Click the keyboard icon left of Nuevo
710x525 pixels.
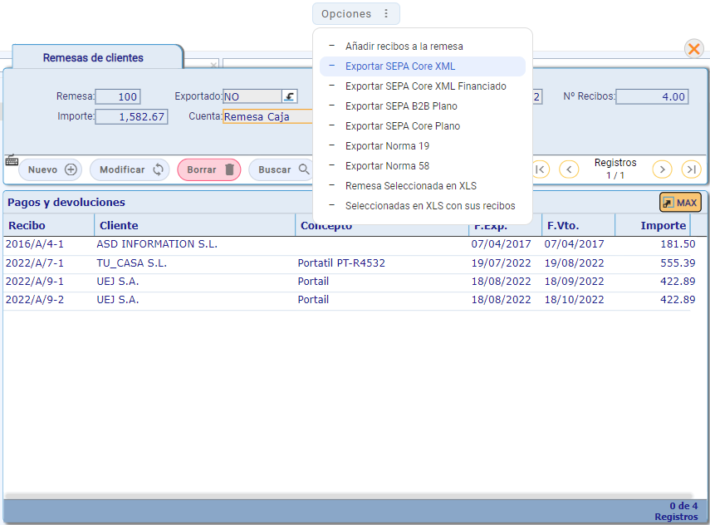coord(12,160)
